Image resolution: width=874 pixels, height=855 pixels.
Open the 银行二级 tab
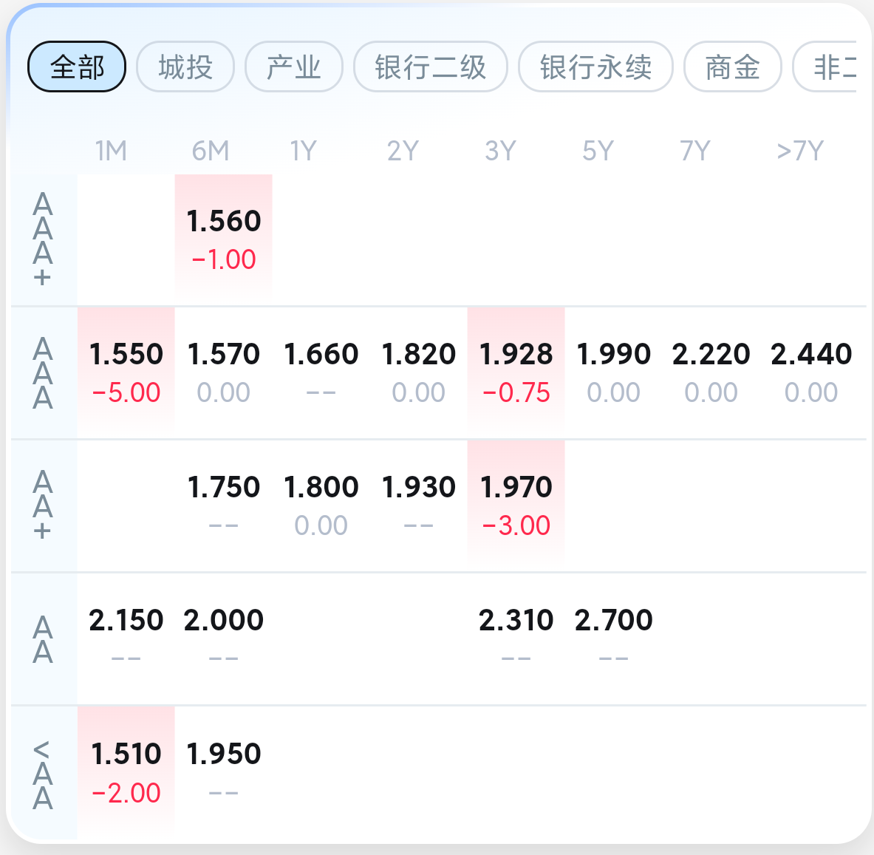pyautogui.click(x=431, y=67)
